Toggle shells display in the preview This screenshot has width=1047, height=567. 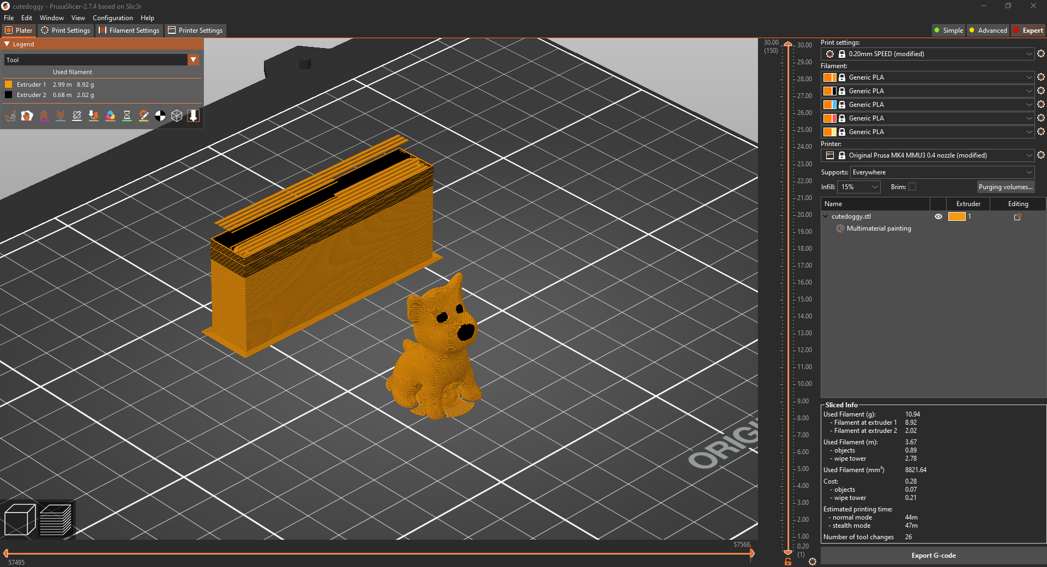coord(177,116)
